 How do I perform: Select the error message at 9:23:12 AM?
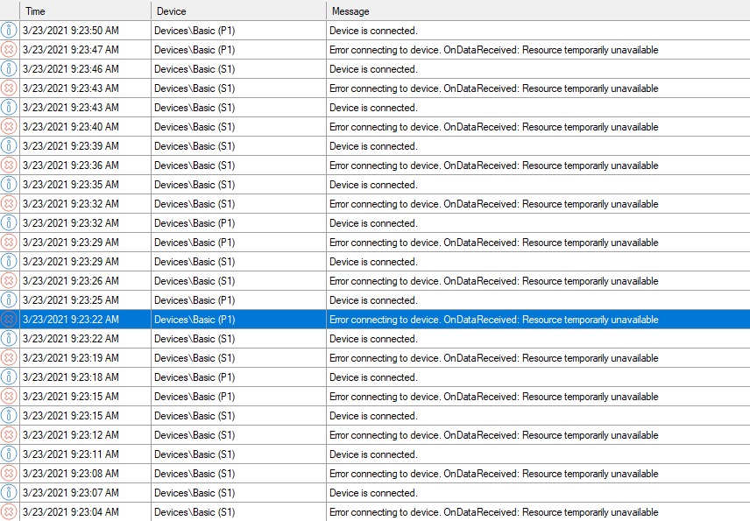(x=493, y=435)
